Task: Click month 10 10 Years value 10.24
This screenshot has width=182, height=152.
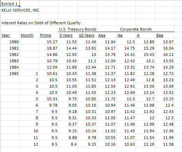Action: pyautogui.click(x=87, y=131)
